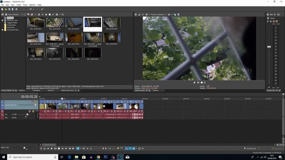Screen dimensions: 285x160
Task: Open a project with the folder icon
Action: (x=6, y=9)
